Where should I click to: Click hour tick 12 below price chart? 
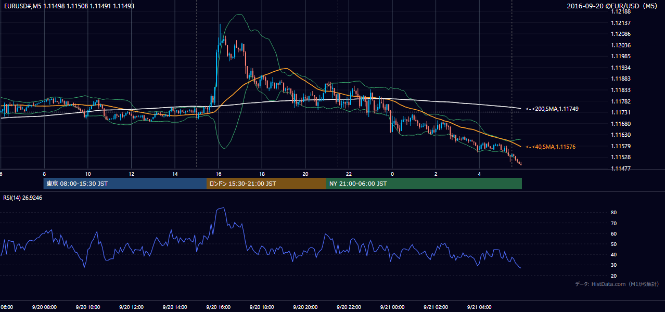tap(131, 174)
